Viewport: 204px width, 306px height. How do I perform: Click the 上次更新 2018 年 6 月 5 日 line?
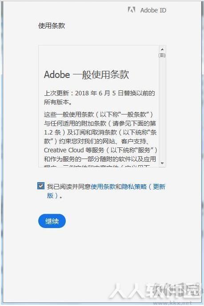point(99,93)
